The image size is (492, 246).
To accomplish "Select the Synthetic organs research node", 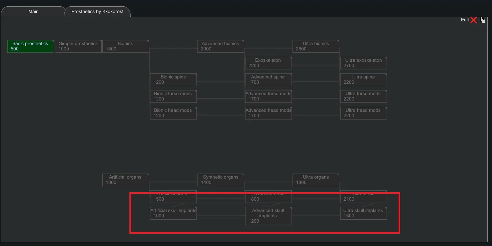I will pos(220,180).
